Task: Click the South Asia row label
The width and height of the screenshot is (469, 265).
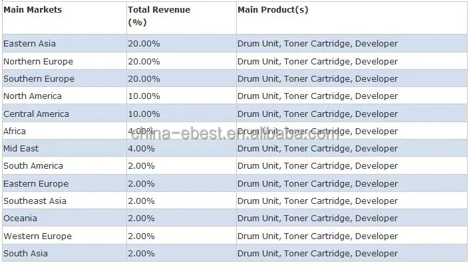Action: click(x=26, y=254)
